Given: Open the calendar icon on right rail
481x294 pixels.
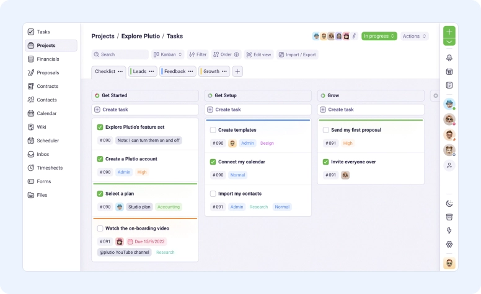Looking at the screenshot, I should 449,72.
